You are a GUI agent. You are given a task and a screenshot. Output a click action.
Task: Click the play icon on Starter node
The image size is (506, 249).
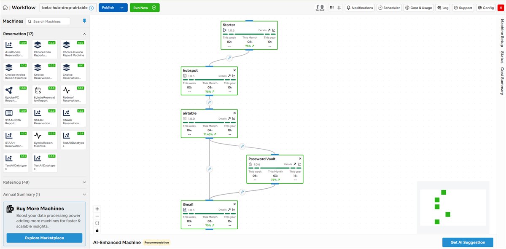pyautogui.click(x=225, y=30)
